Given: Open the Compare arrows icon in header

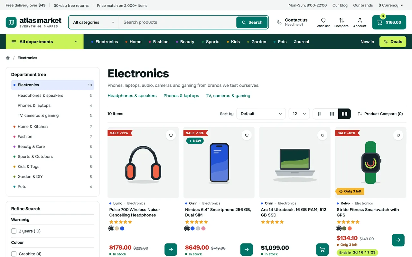Looking at the screenshot, I should point(342,20).
